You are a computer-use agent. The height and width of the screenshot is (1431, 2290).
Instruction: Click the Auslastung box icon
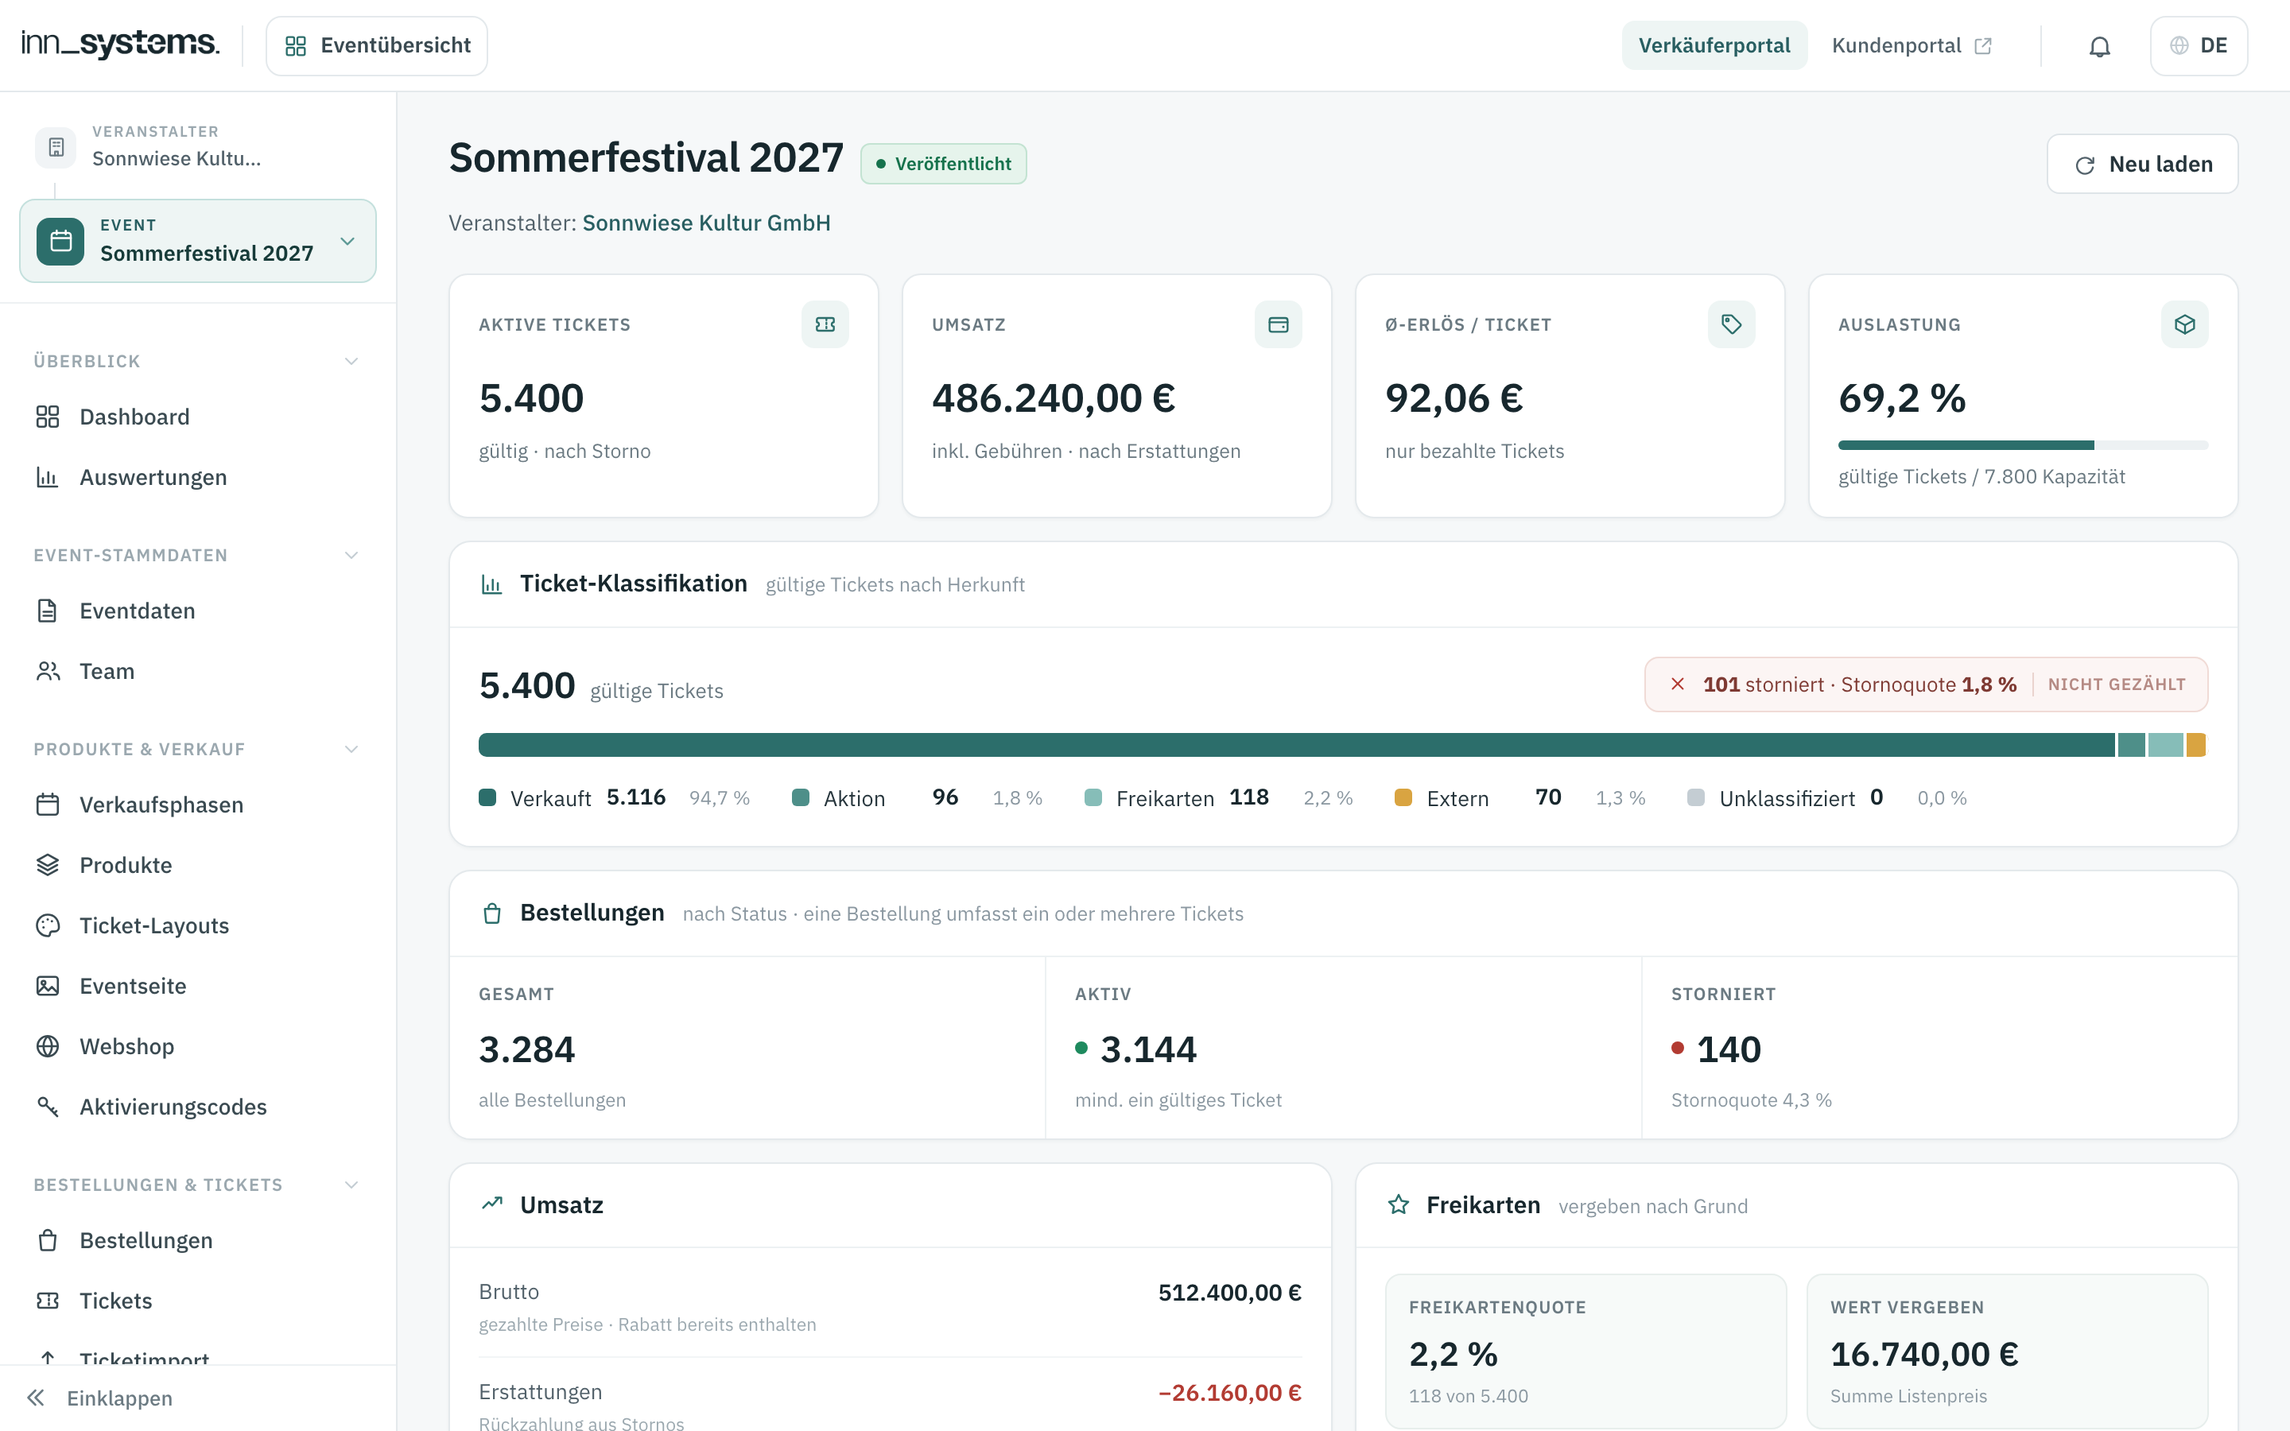coord(2184,324)
